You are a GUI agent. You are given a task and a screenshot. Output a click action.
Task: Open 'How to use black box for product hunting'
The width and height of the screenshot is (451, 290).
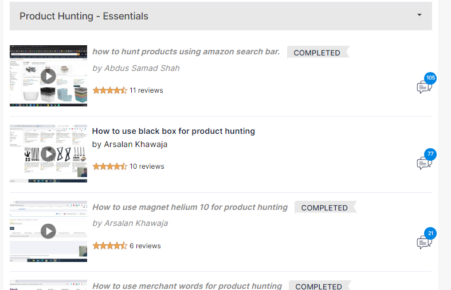point(173,131)
